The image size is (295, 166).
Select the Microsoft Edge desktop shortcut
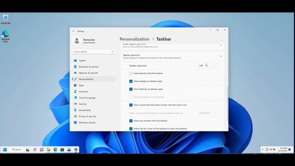tap(6, 36)
